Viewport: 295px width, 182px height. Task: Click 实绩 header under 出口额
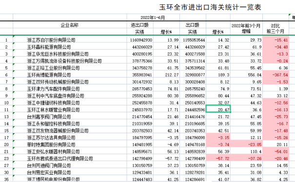(193, 32)
